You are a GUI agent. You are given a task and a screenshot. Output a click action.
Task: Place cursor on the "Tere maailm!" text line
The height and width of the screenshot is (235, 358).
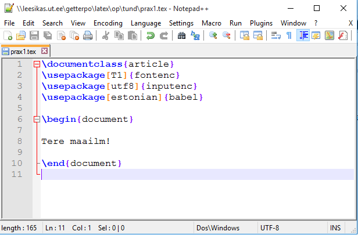pyautogui.click(x=76, y=141)
